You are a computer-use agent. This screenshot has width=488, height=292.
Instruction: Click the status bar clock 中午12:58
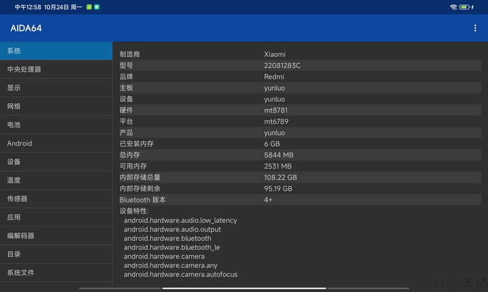point(28,7)
